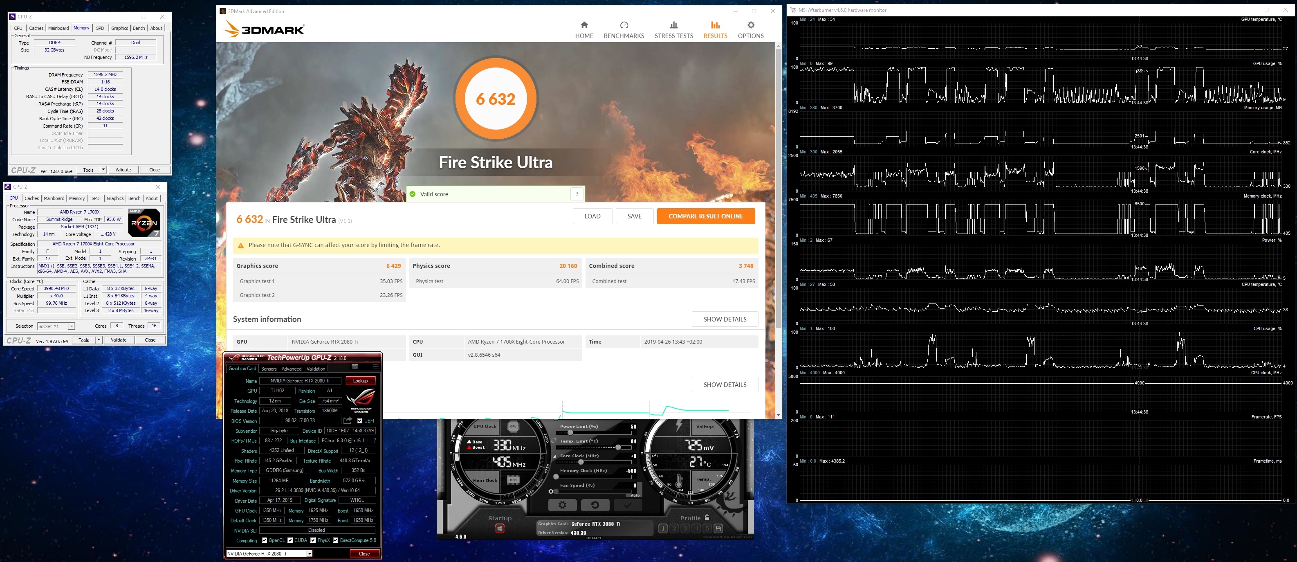Open Afterburner settings gear button
Viewport: 1297px width, 562px height.
coord(562,505)
